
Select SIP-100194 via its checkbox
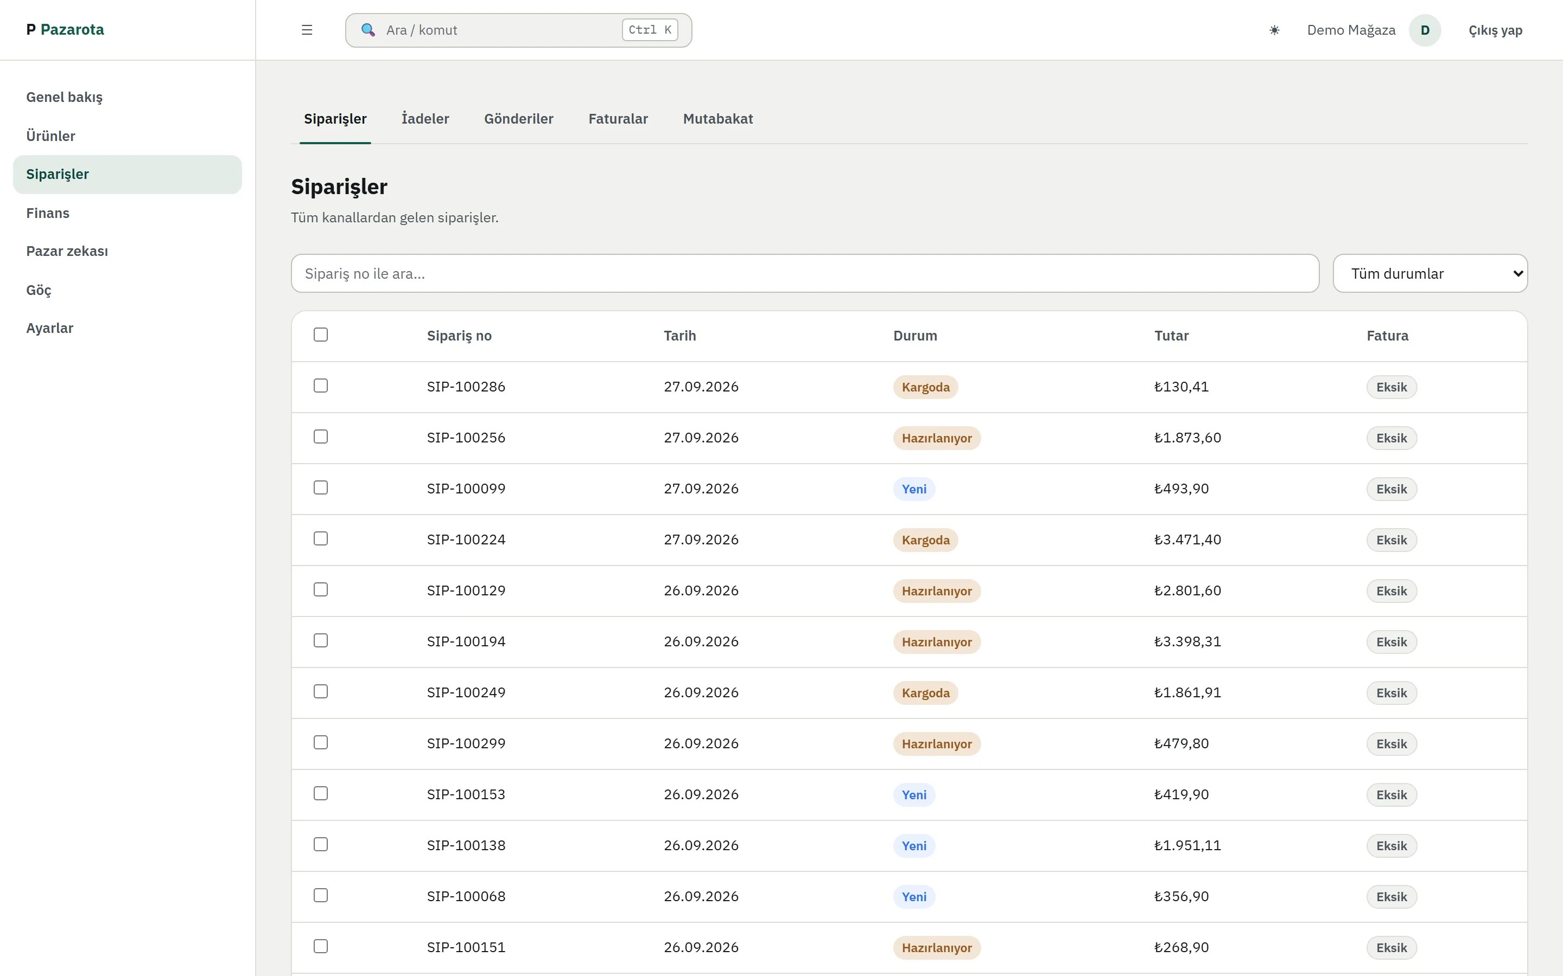320,640
